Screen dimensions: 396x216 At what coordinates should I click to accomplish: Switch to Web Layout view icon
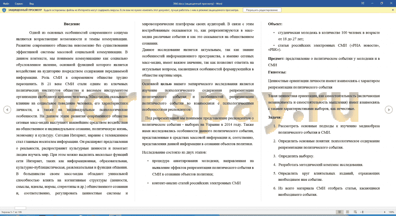[355, 212]
